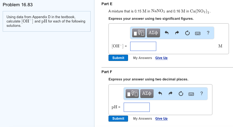The height and width of the screenshot is (127, 233).
Task: Click the undo arrow in Part E toolbar
Action: [x=167, y=33]
